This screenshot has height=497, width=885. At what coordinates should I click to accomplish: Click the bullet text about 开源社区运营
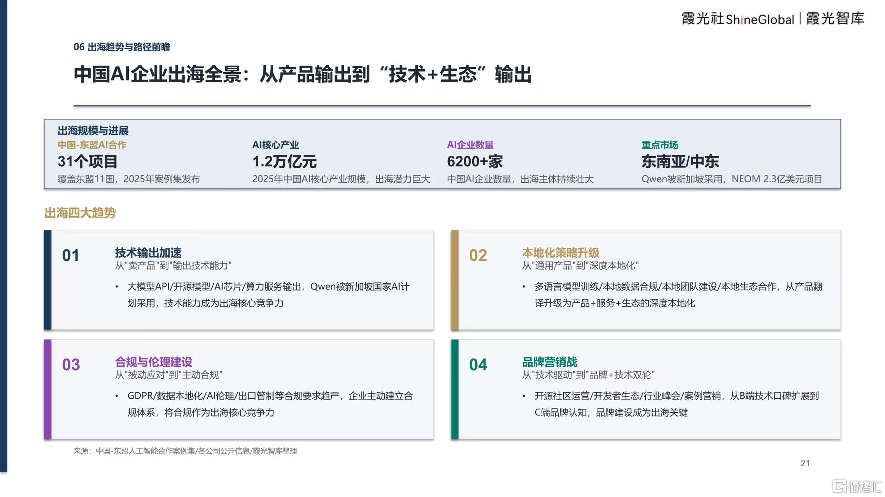[x=677, y=404]
